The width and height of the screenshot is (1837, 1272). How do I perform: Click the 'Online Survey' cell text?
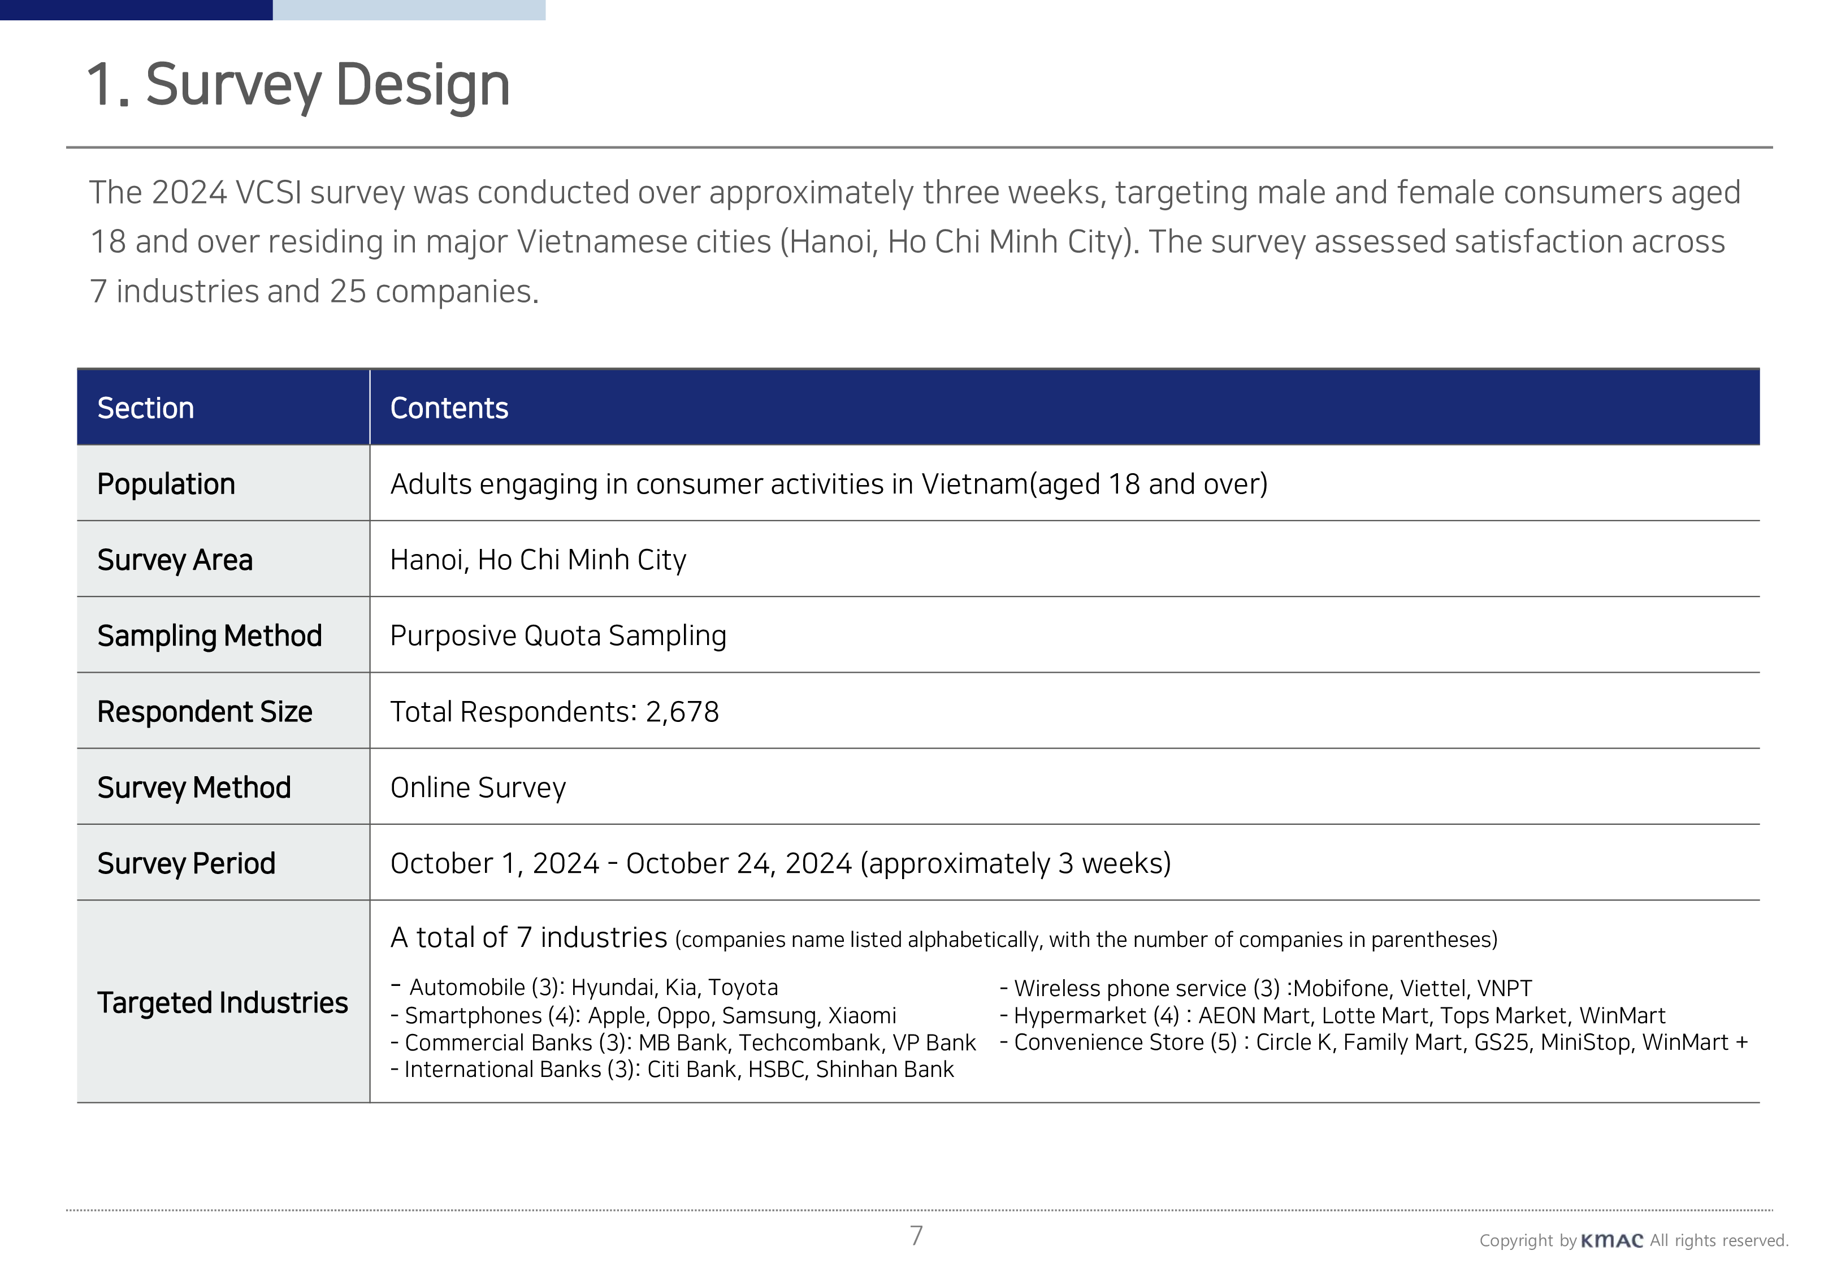[x=478, y=788]
